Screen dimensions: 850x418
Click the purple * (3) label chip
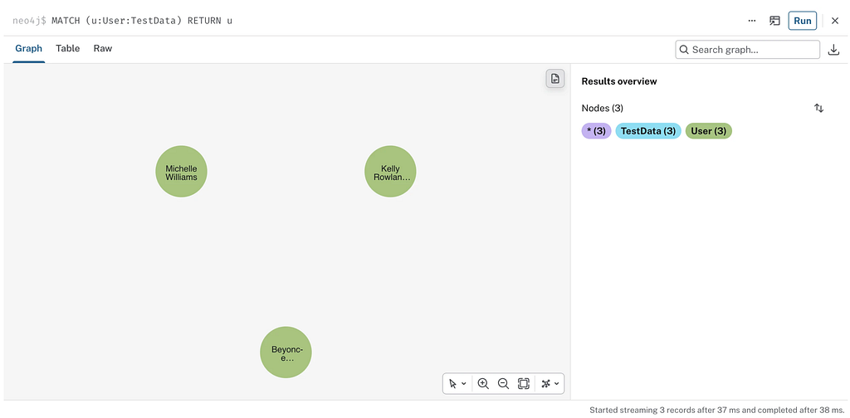tap(596, 131)
